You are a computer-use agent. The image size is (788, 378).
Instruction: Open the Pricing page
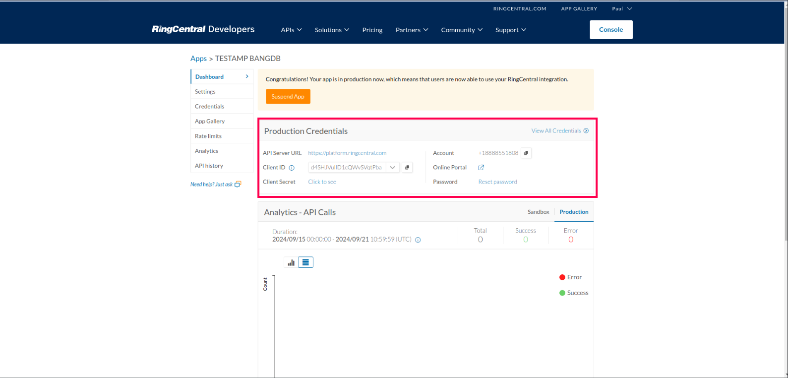(x=372, y=30)
